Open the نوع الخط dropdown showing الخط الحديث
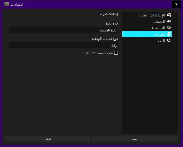Viewport: 183px width, 147px height. click(x=64, y=30)
